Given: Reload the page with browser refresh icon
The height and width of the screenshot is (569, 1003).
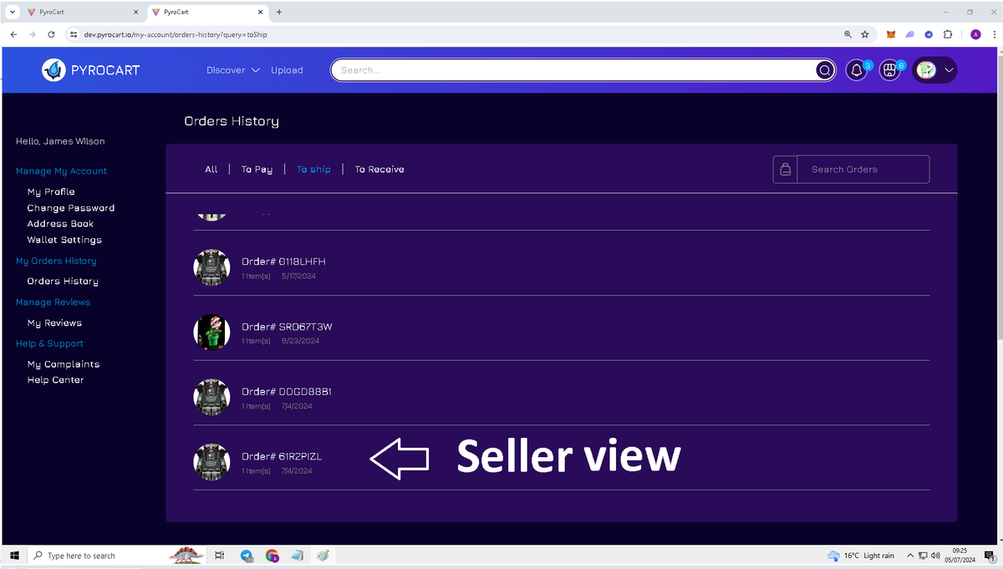Looking at the screenshot, I should (52, 34).
